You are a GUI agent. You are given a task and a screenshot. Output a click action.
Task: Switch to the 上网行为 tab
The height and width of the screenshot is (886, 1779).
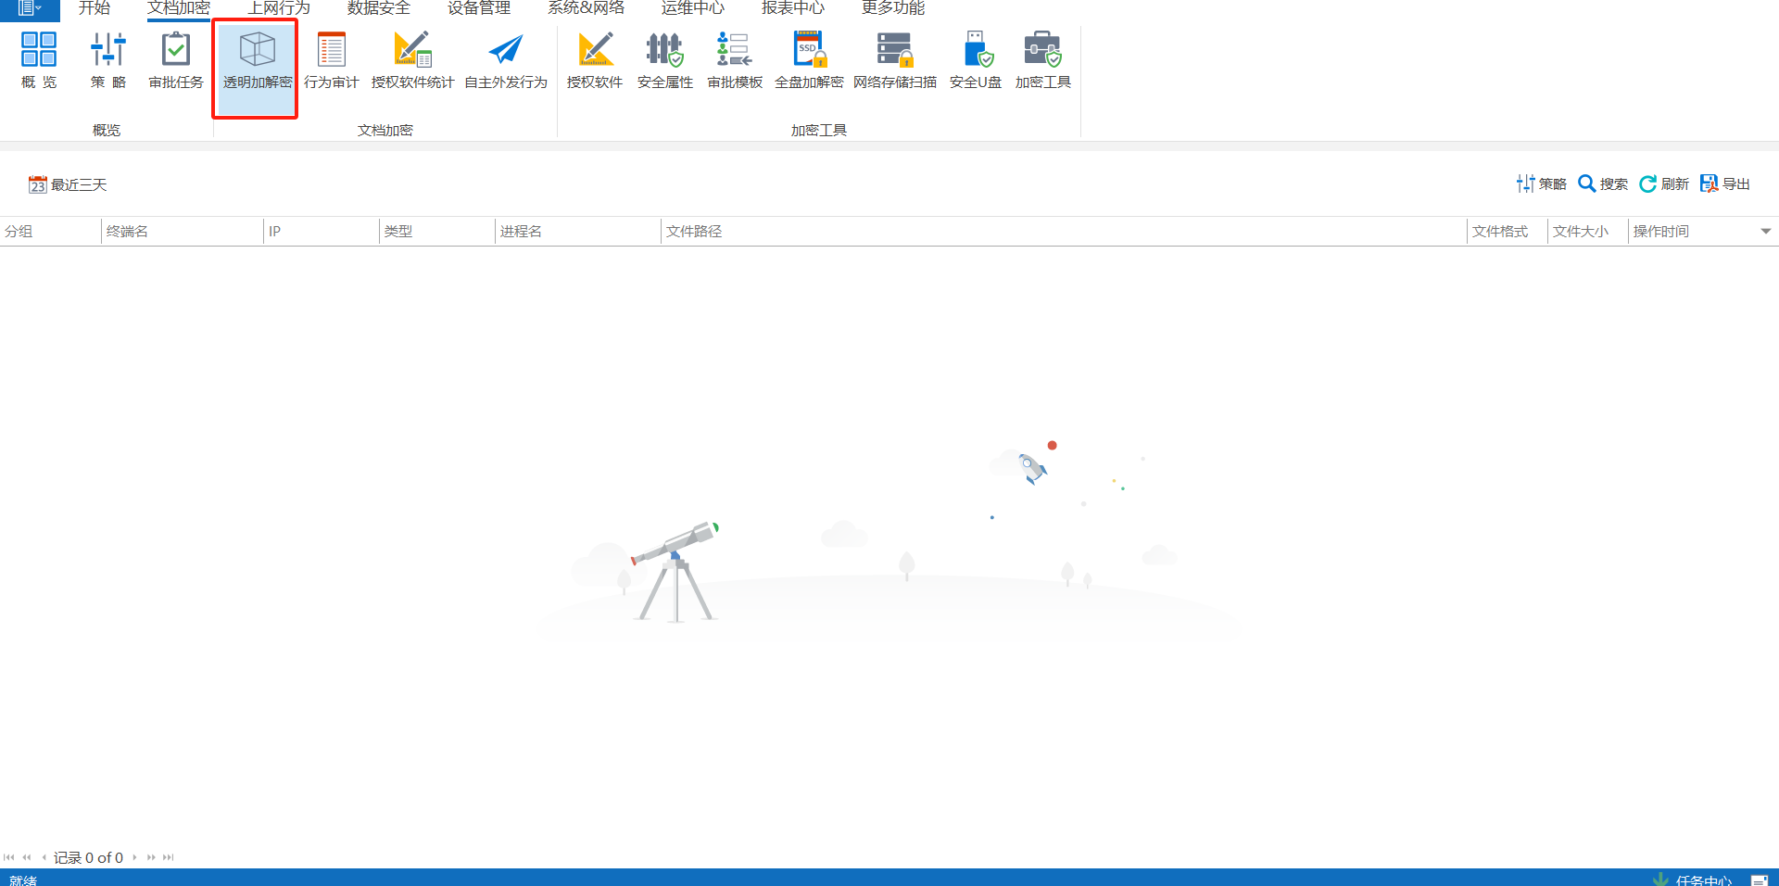pos(279,8)
